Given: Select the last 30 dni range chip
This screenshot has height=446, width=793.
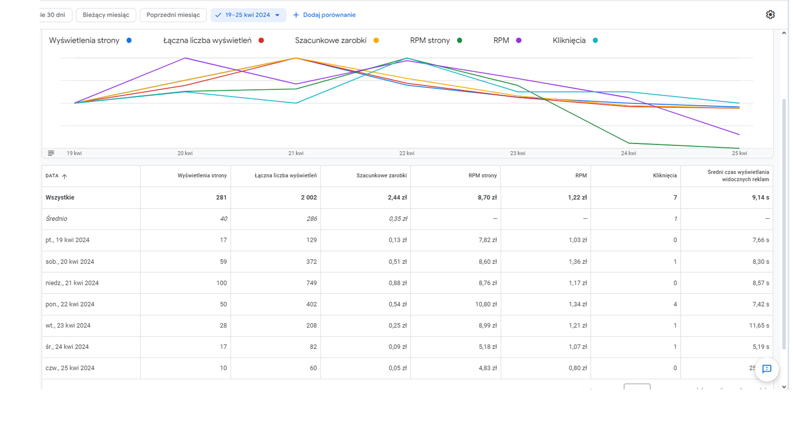Looking at the screenshot, I should pyautogui.click(x=54, y=15).
